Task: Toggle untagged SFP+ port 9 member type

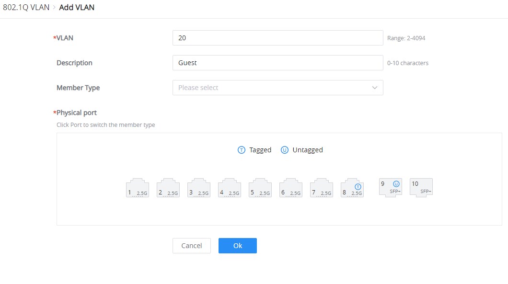Action: 391,188
